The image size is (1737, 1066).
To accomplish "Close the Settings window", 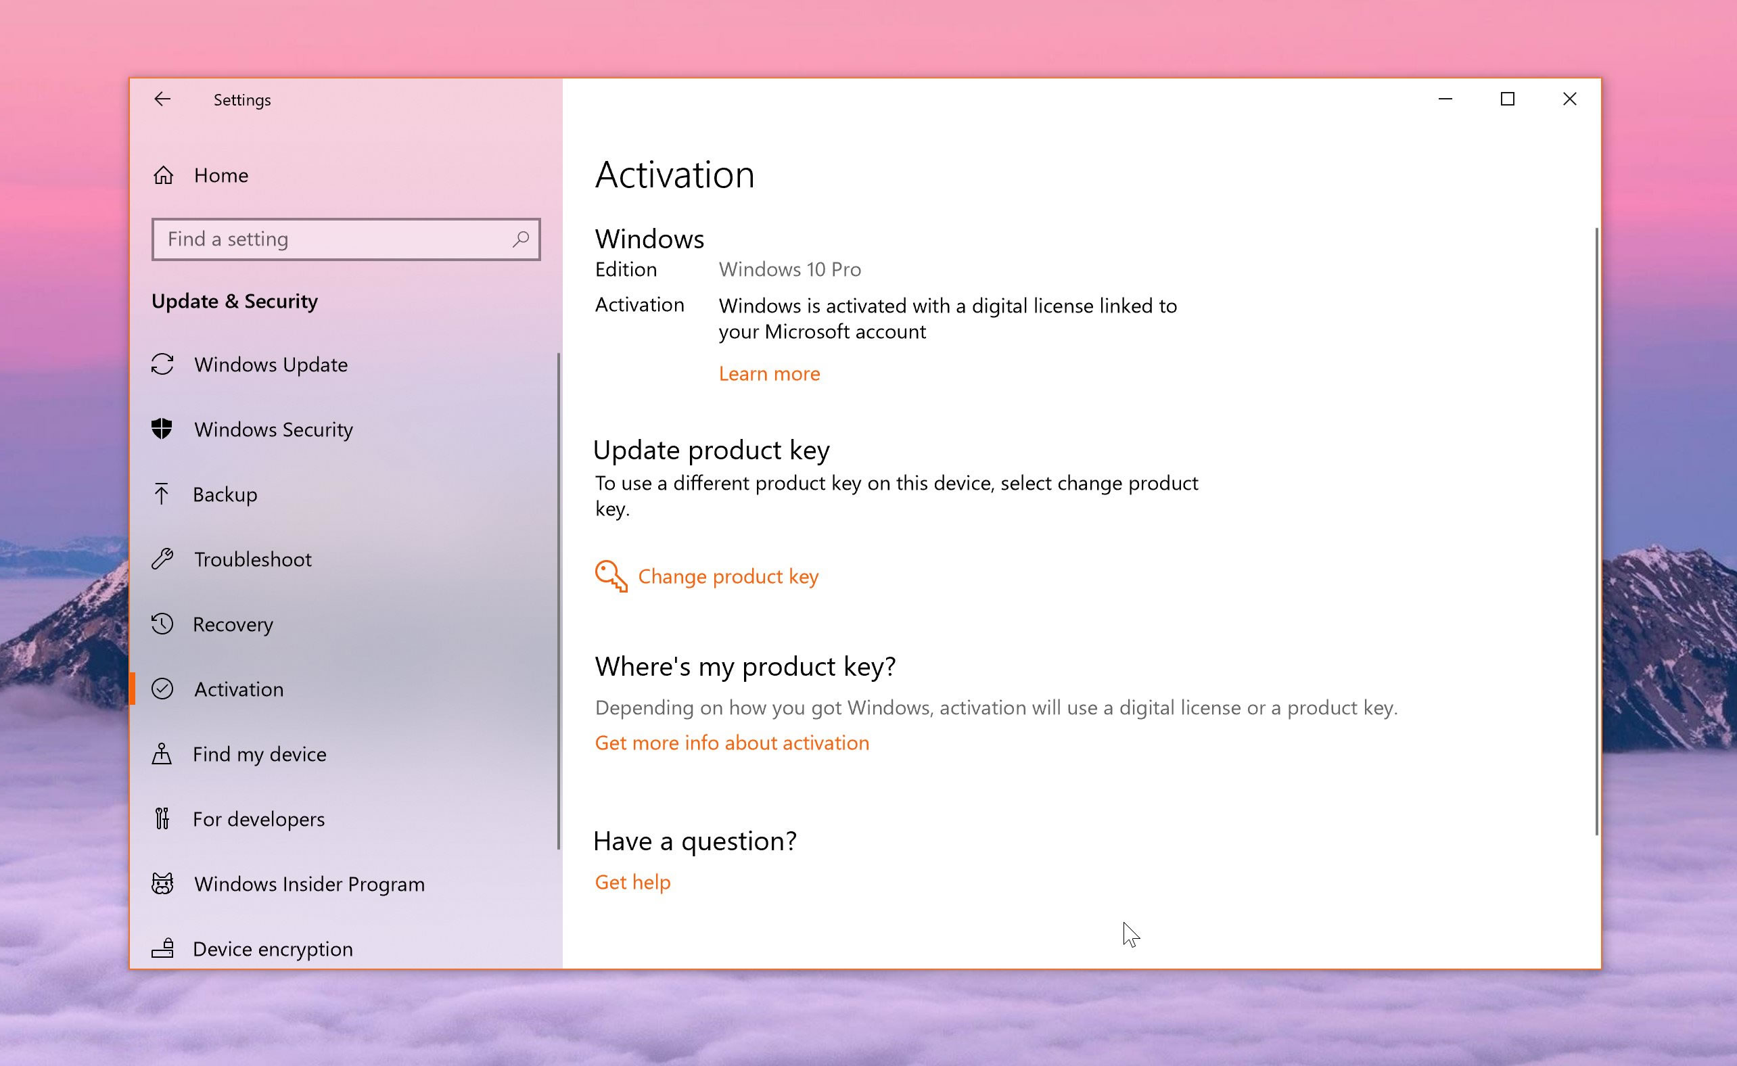I will pos(1569,99).
